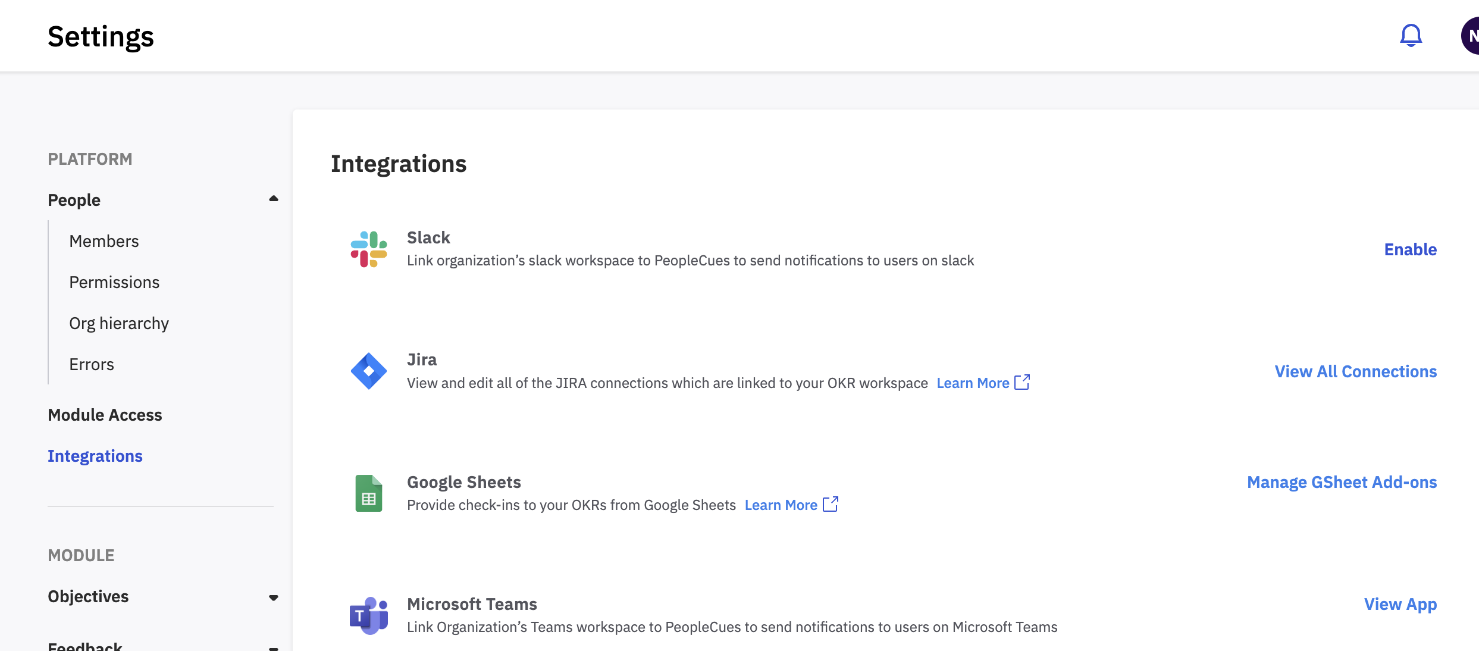This screenshot has width=1479, height=651.
Task: Click the Google Sheets title
Action: tap(464, 482)
